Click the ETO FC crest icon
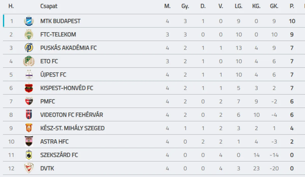This screenshot has width=305, height=177. 29,61
